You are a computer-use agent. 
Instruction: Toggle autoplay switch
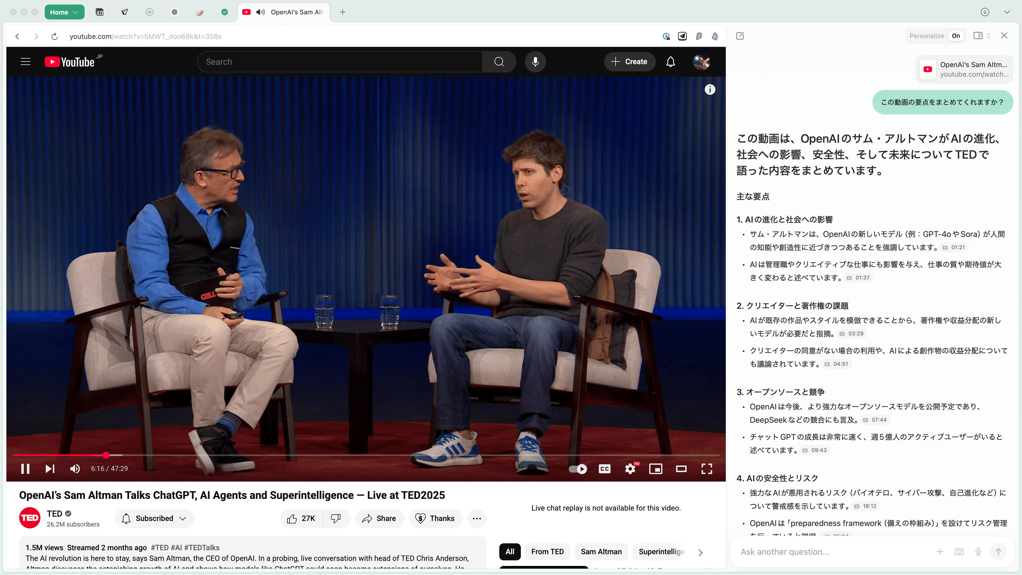point(578,469)
